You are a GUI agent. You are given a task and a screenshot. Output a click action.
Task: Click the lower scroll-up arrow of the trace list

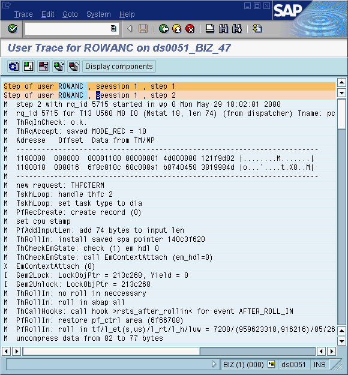pos(341,331)
